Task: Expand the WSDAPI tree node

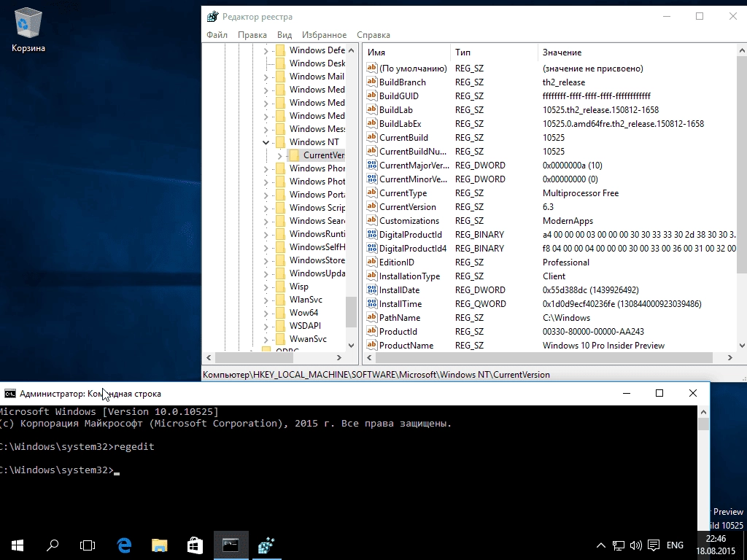Action: 266,326
